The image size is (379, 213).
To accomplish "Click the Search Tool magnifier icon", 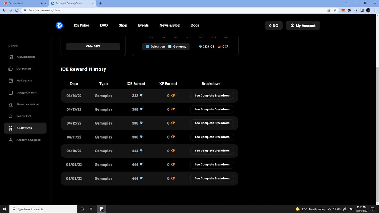I will (10, 116).
